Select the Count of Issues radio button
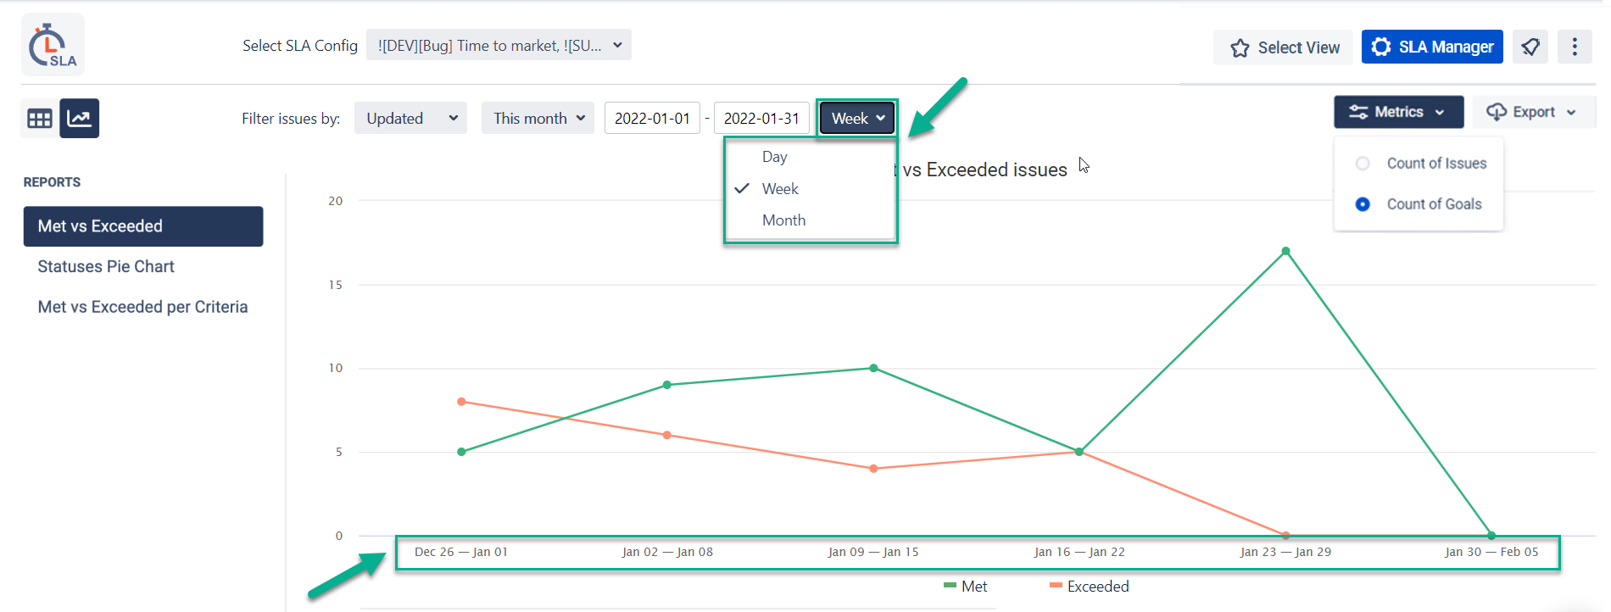Screen dimensions: 1611x612 coord(1363,164)
